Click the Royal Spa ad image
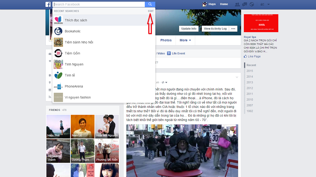This screenshot has height=177, width=316. [x=261, y=23]
